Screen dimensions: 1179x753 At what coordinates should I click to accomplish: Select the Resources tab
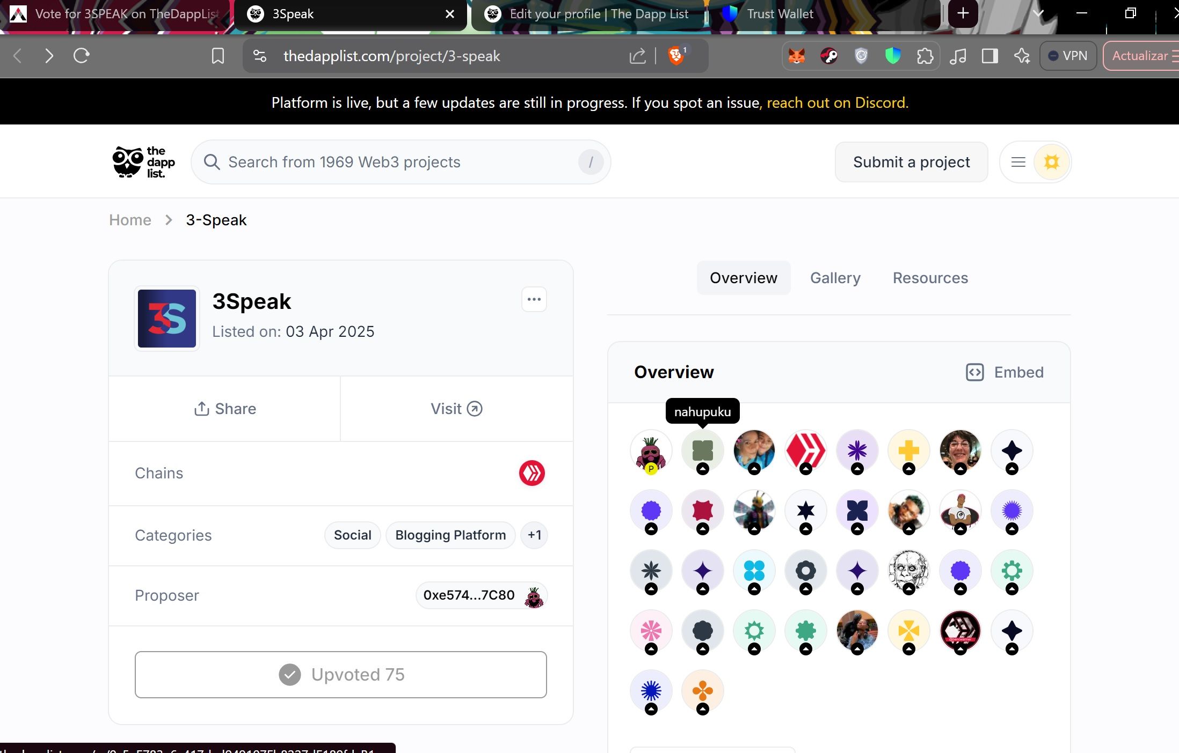click(930, 278)
